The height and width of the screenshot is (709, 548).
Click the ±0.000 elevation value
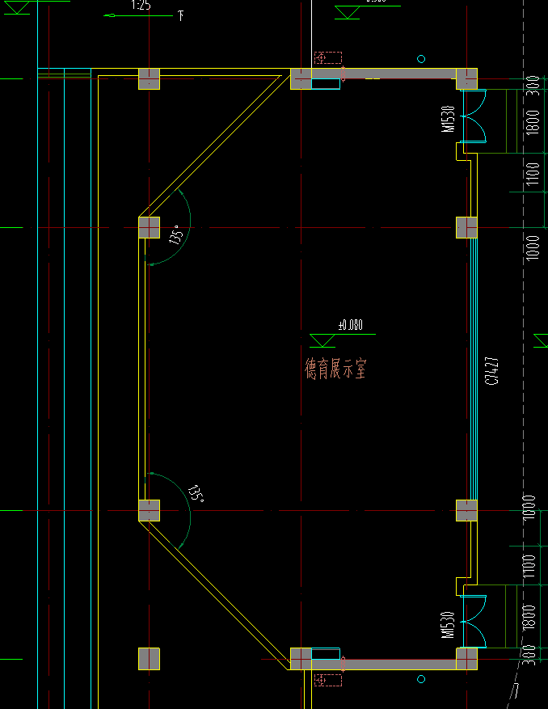pos(351,325)
